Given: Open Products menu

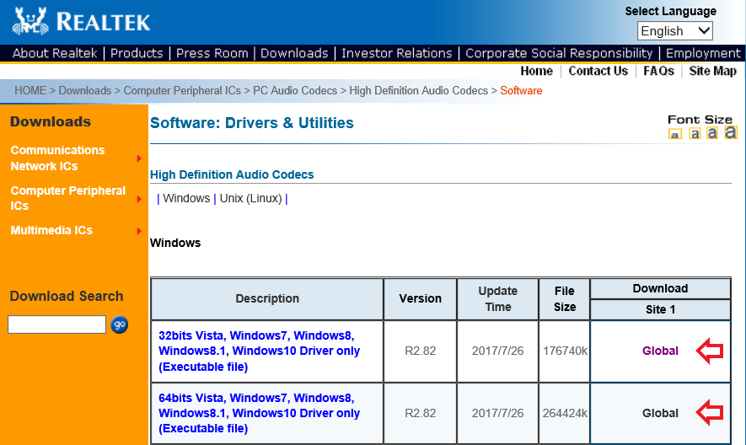Looking at the screenshot, I should click(137, 53).
